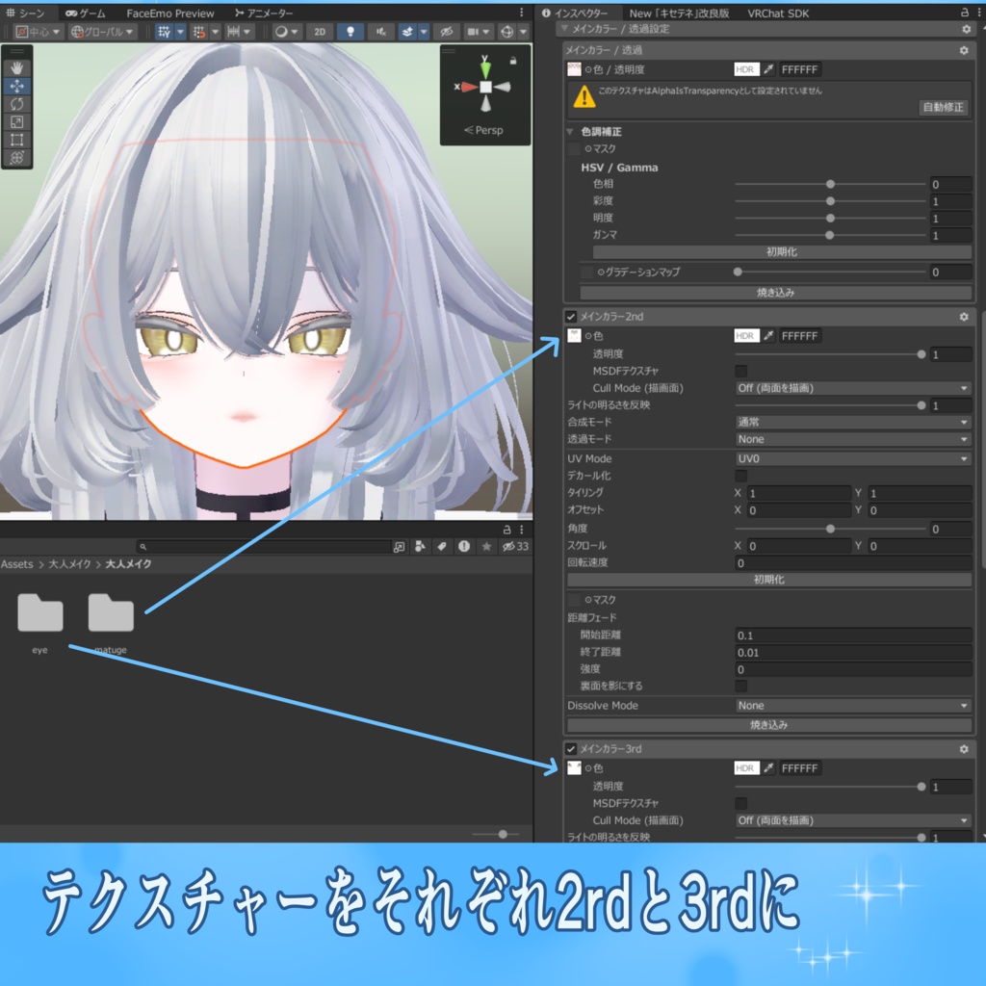
Task: Click 焼き込み button below Dissolve Mode
Action: click(x=769, y=725)
